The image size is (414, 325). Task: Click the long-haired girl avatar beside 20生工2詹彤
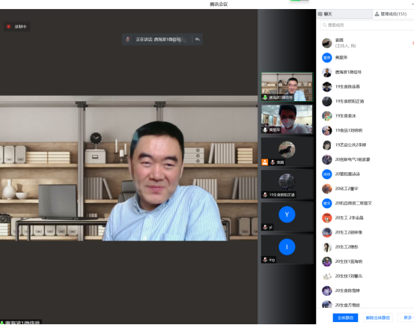click(x=327, y=247)
